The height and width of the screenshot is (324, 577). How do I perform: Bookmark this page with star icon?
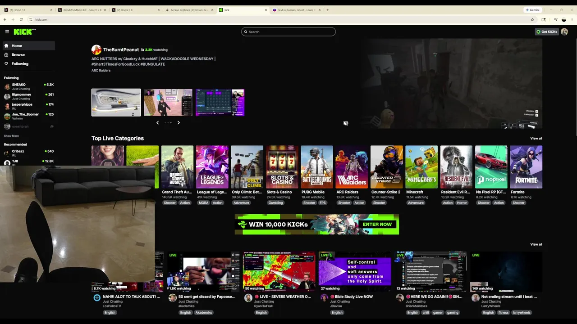532,19
